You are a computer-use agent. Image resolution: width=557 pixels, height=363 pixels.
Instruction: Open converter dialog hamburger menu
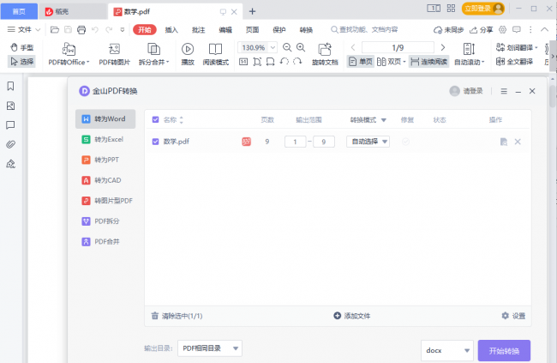tap(504, 92)
